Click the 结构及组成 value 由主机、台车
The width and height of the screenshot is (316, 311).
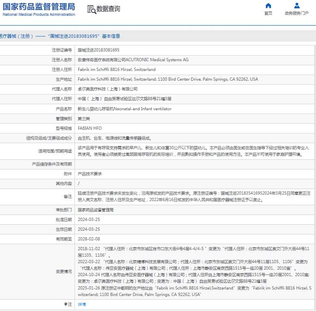click(115, 138)
